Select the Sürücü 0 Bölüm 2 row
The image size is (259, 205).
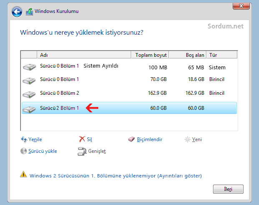[129, 93]
